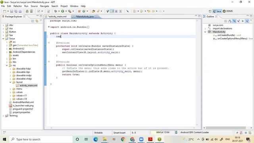Click the Last Edit Location arrow icon
Screen dimensions: 254x143
coord(149,11)
